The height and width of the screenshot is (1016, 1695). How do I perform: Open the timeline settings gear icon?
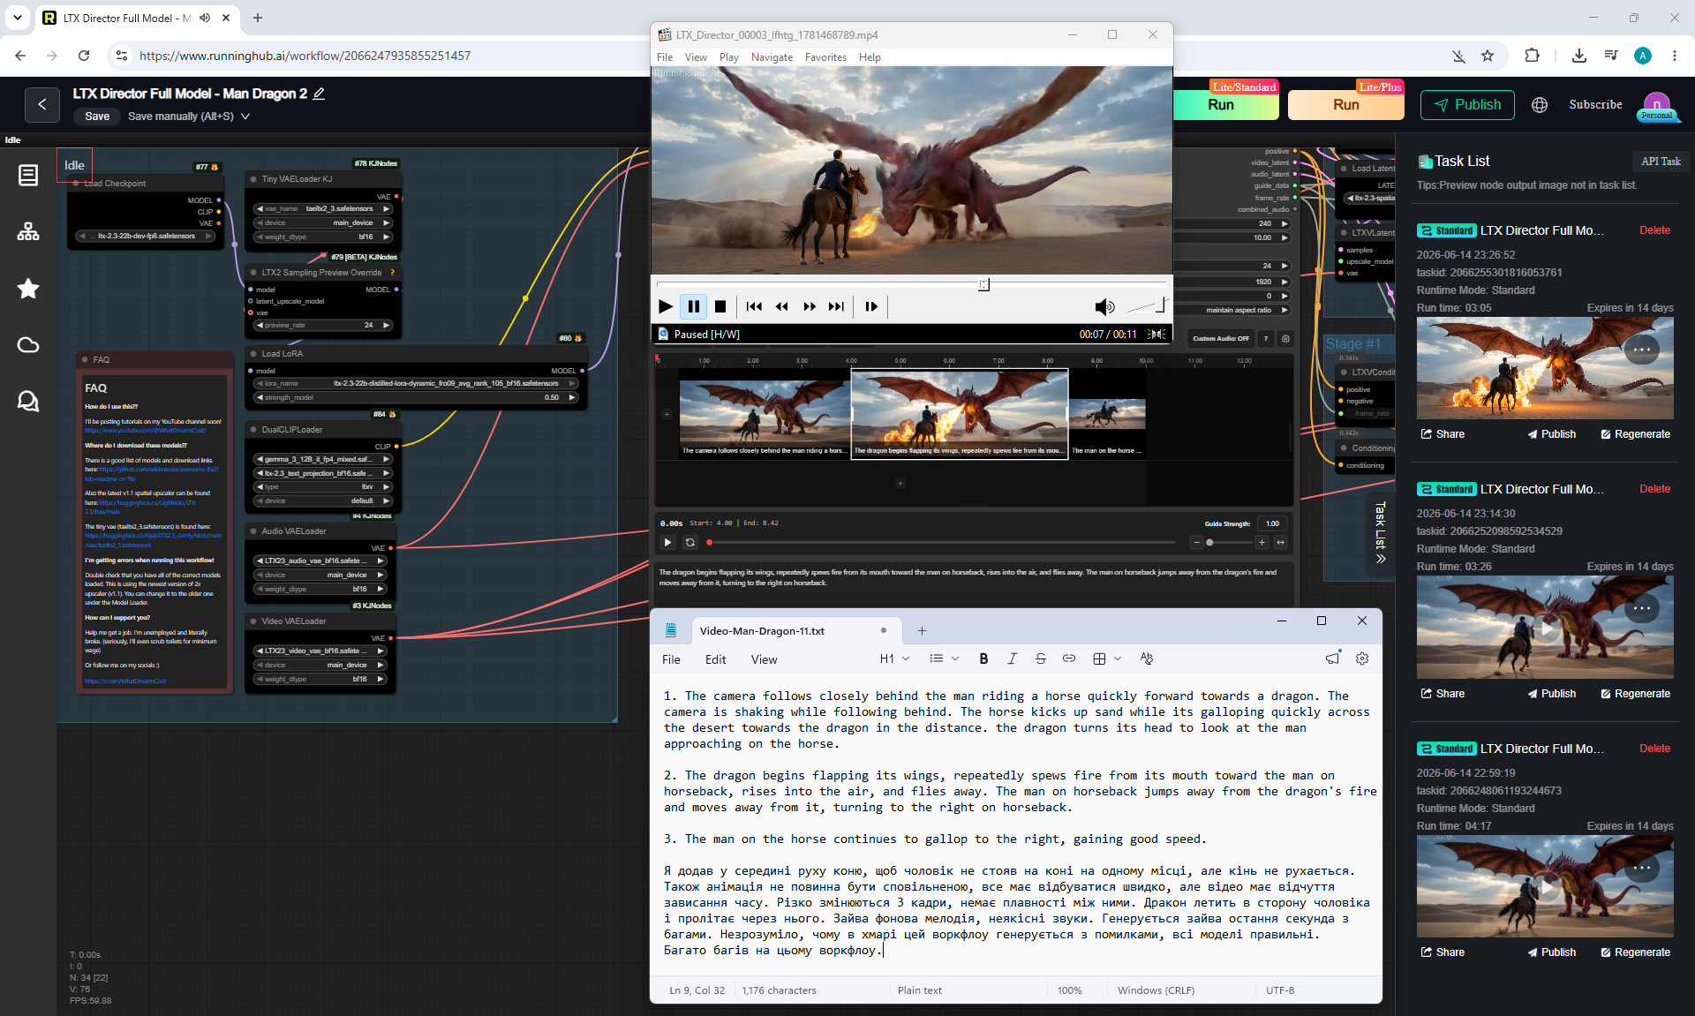[1285, 339]
